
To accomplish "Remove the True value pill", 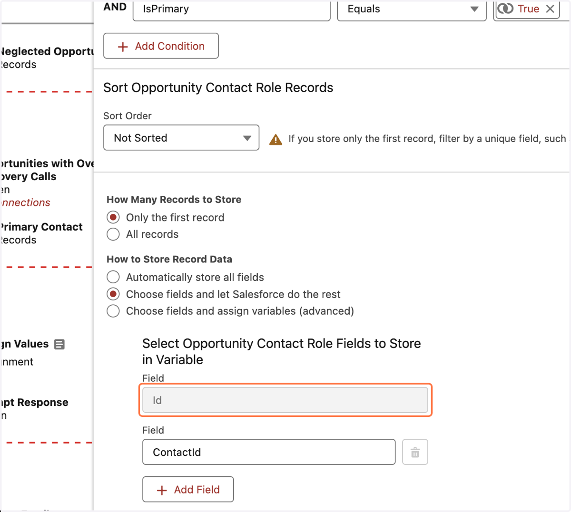I will pyautogui.click(x=550, y=9).
